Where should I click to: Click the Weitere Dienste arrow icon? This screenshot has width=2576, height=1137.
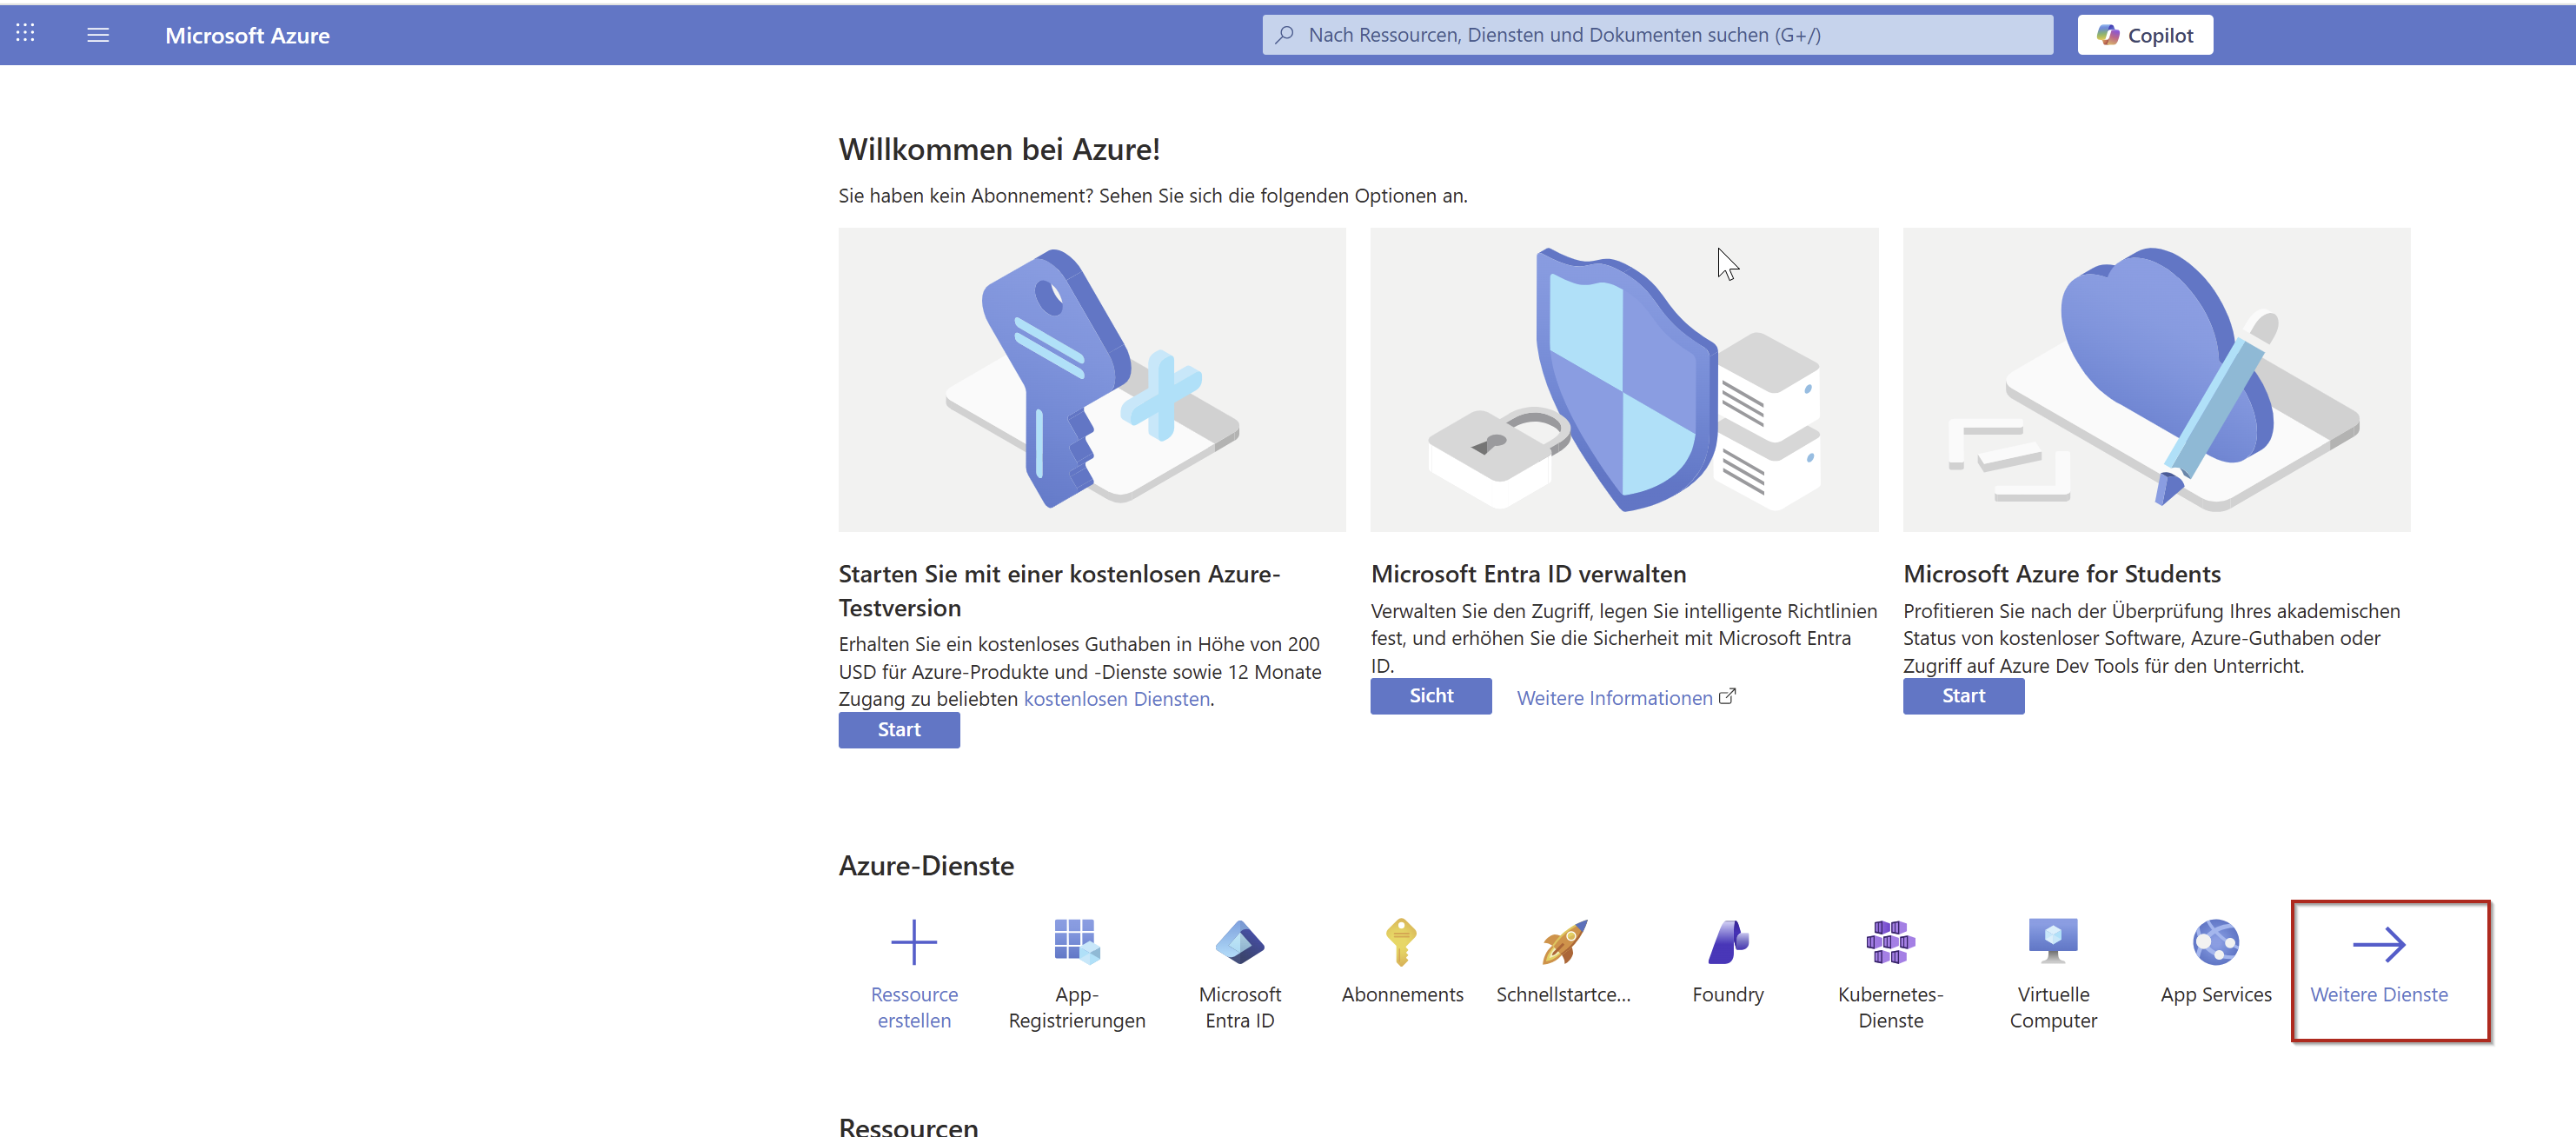(2379, 944)
